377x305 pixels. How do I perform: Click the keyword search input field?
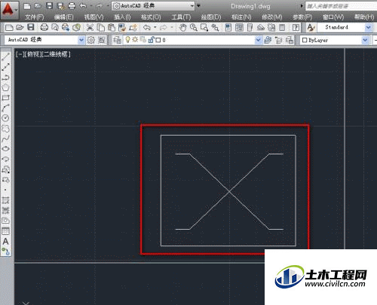(x=341, y=6)
